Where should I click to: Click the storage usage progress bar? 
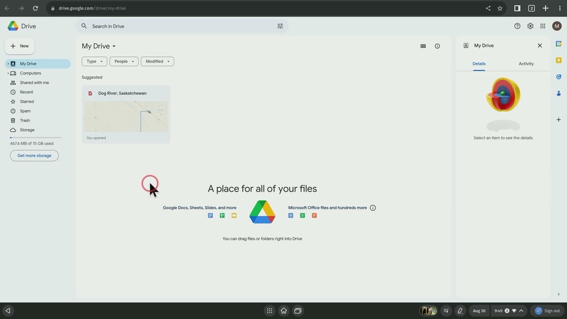[x=35, y=138]
